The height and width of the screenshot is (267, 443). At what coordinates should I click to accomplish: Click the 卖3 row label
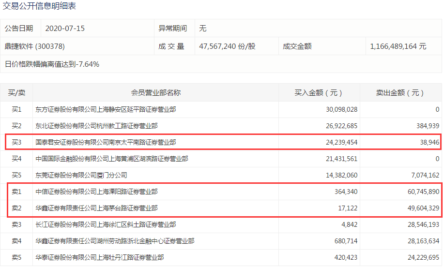(x=16, y=224)
